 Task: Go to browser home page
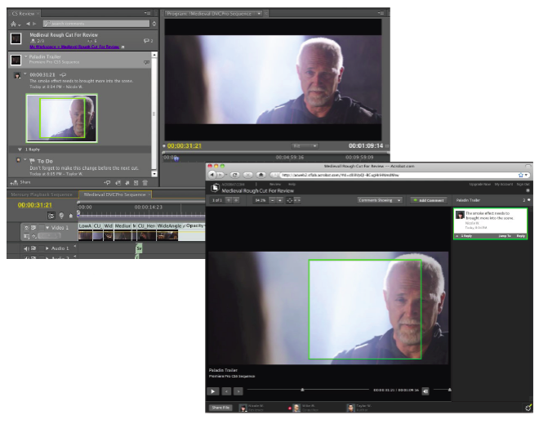(261, 175)
